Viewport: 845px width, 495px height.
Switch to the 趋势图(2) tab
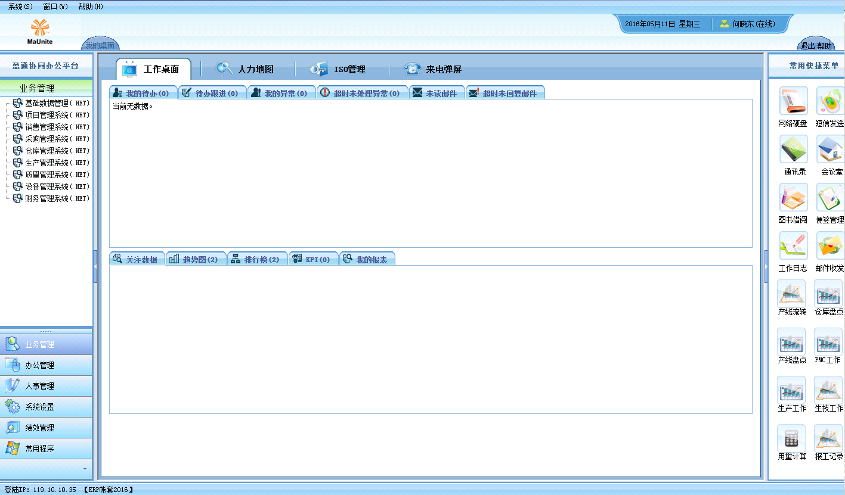[x=196, y=259]
